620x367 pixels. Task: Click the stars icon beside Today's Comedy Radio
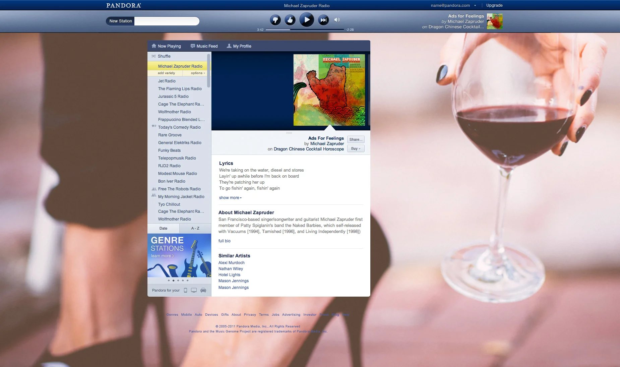[154, 126]
